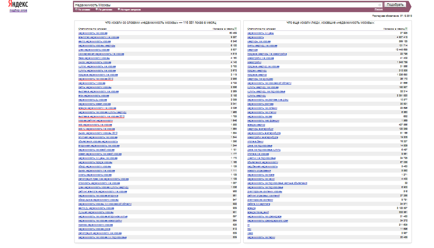Open 'продажа недвижимости +в москве' link
434x248 pixels.
(x=98, y=74)
